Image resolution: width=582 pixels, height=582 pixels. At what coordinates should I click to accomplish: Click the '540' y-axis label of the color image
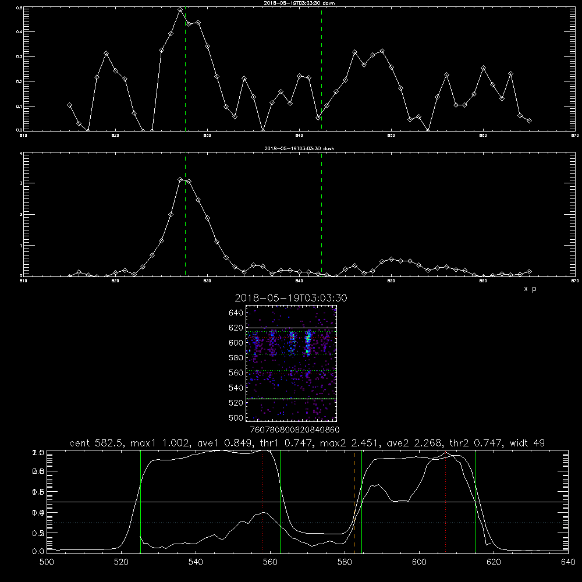pyautogui.click(x=236, y=388)
